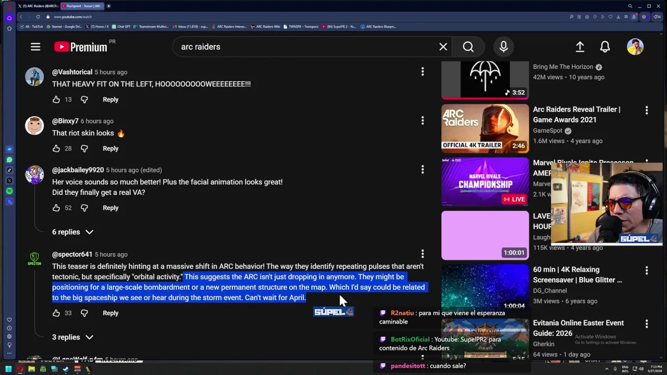The width and height of the screenshot is (667, 375).
Task: Open YouTube notifications bell
Action: pyautogui.click(x=605, y=47)
